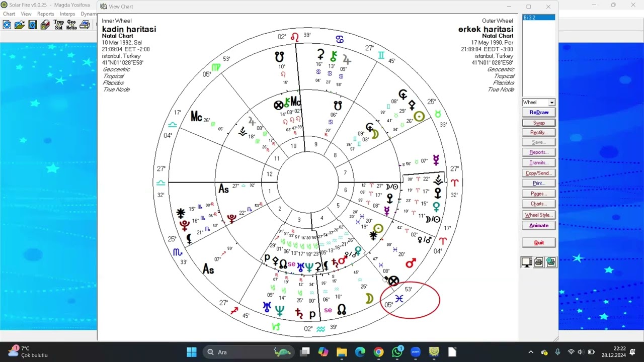Click the Copy/Send... button
Screen dimensions: 644x362
[539, 173]
